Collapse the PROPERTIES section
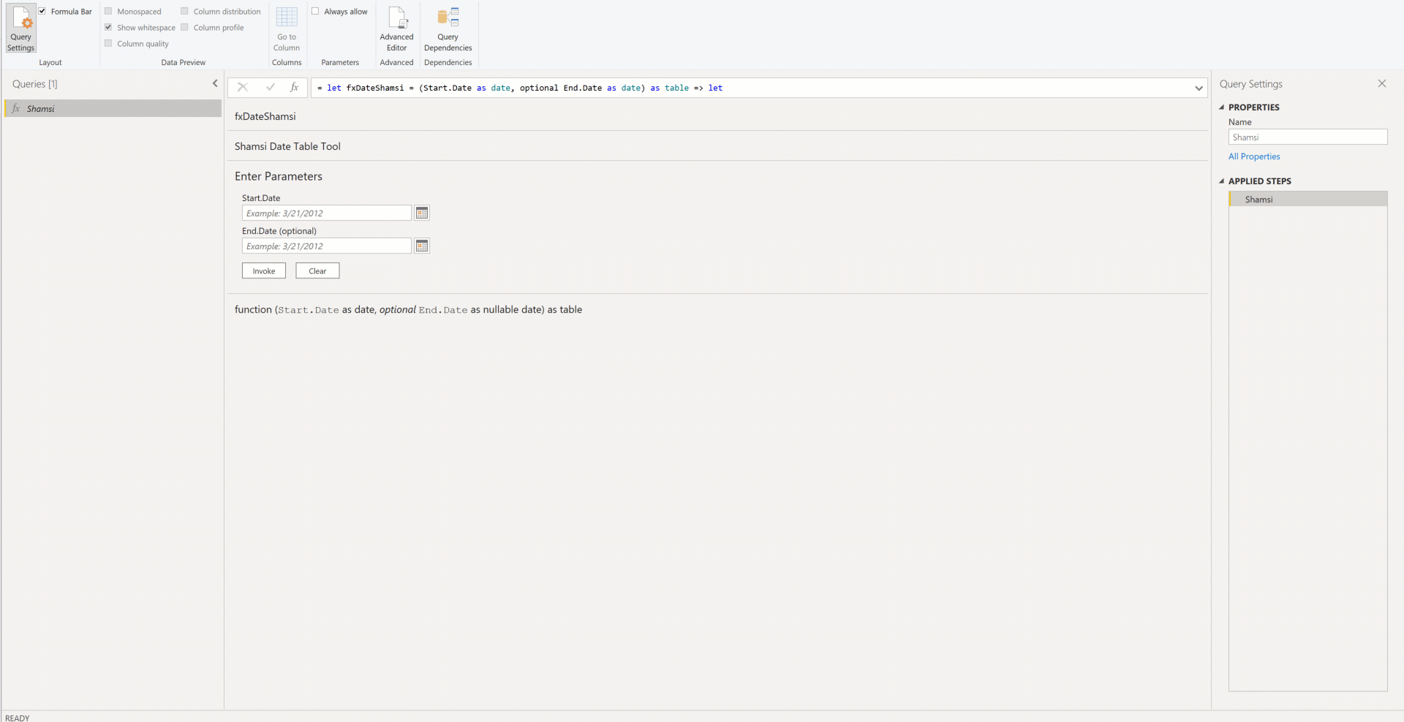1404x722 pixels. click(x=1221, y=107)
